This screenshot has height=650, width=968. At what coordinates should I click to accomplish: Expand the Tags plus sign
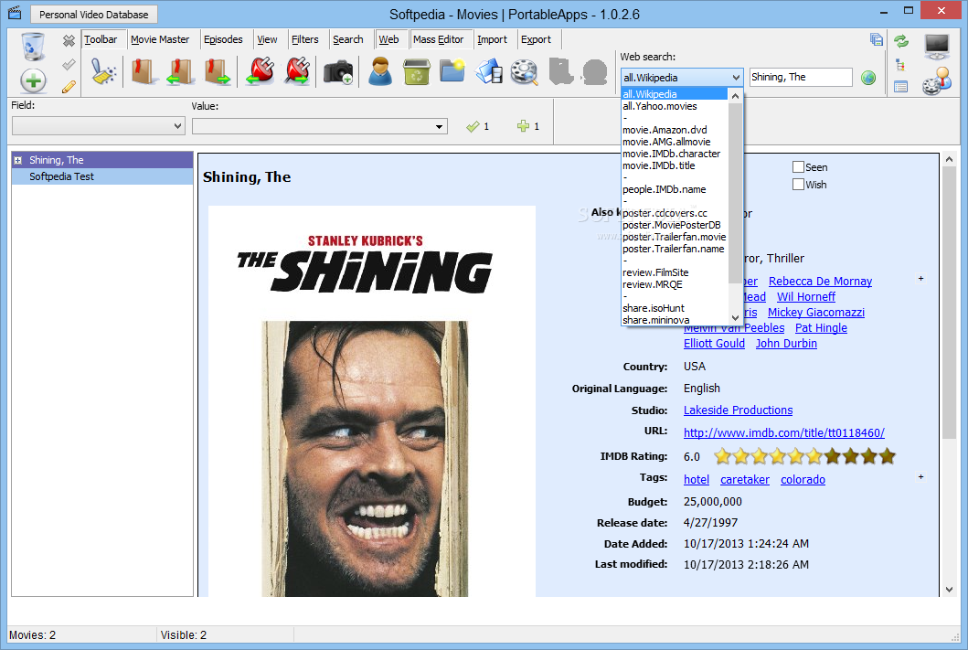tap(920, 476)
